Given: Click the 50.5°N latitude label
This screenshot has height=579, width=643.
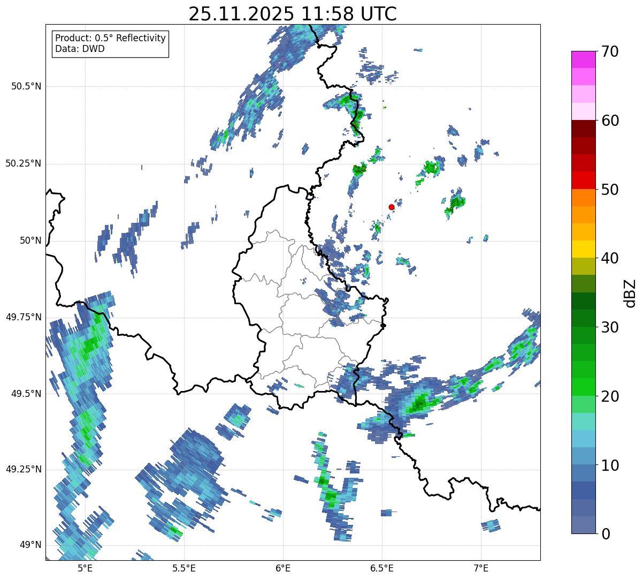Looking at the screenshot, I should tap(26, 86).
